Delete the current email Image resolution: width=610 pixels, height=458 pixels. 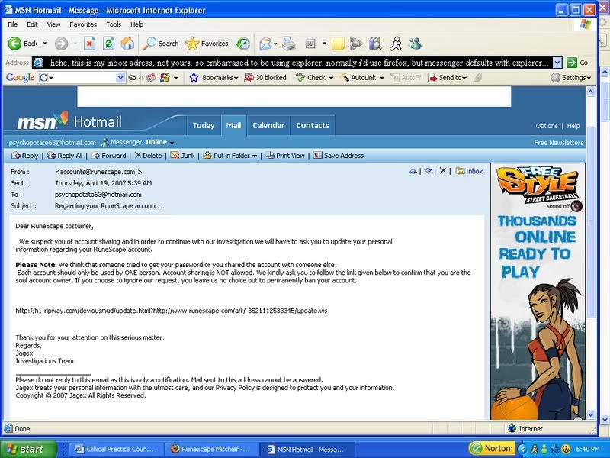click(x=148, y=156)
